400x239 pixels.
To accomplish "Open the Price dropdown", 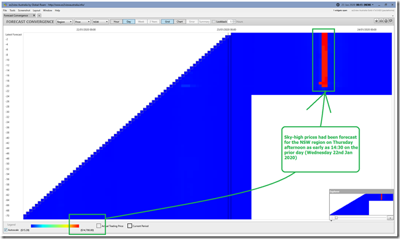I will coord(82,22).
